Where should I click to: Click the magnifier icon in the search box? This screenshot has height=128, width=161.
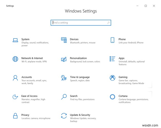point(108,23)
